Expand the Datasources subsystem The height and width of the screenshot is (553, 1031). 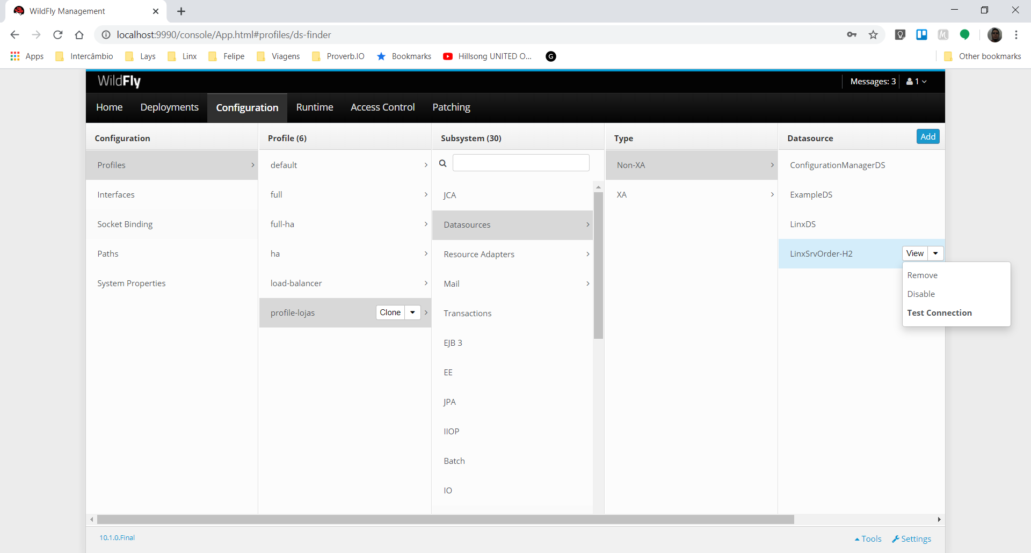point(588,225)
